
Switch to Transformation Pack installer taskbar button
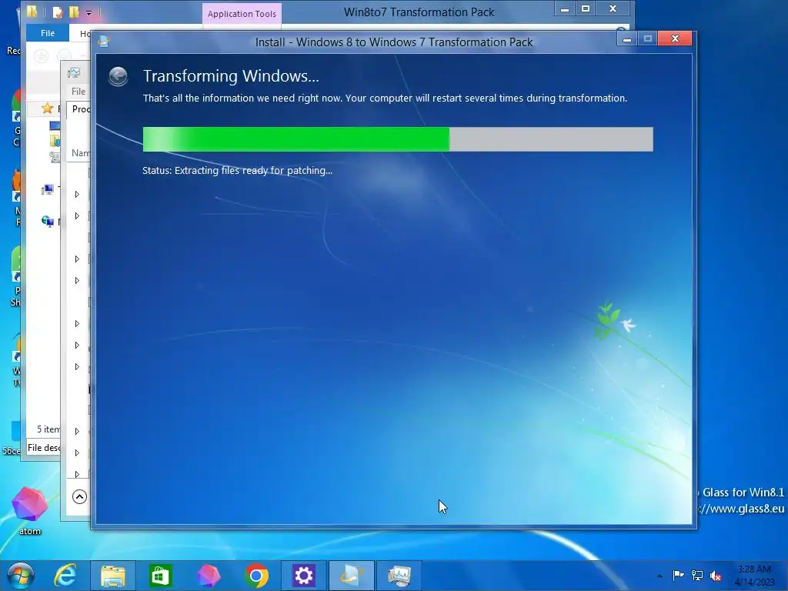[x=351, y=576]
